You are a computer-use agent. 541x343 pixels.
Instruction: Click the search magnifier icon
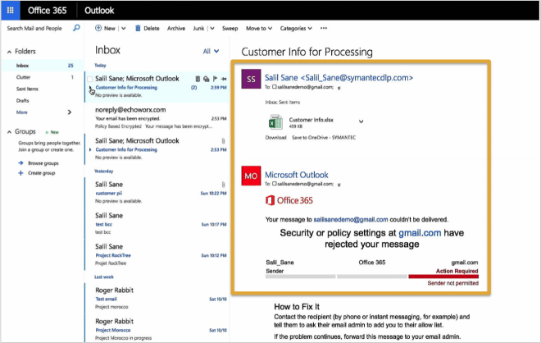tap(76, 28)
